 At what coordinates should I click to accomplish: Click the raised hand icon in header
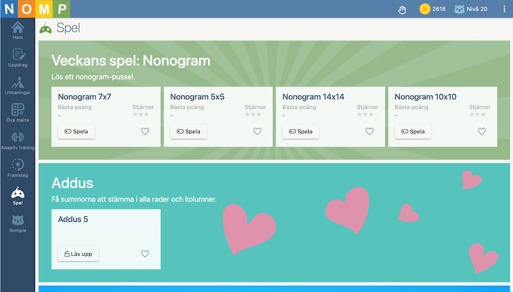(x=402, y=10)
